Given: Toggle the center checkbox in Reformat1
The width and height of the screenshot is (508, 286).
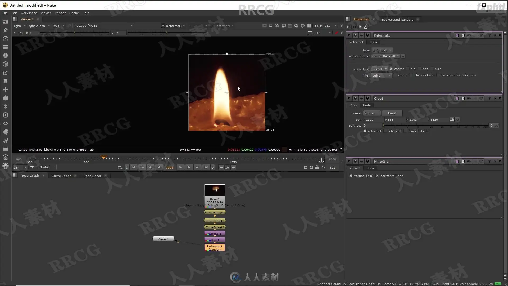Looking at the screenshot, I should pos(391,69).
